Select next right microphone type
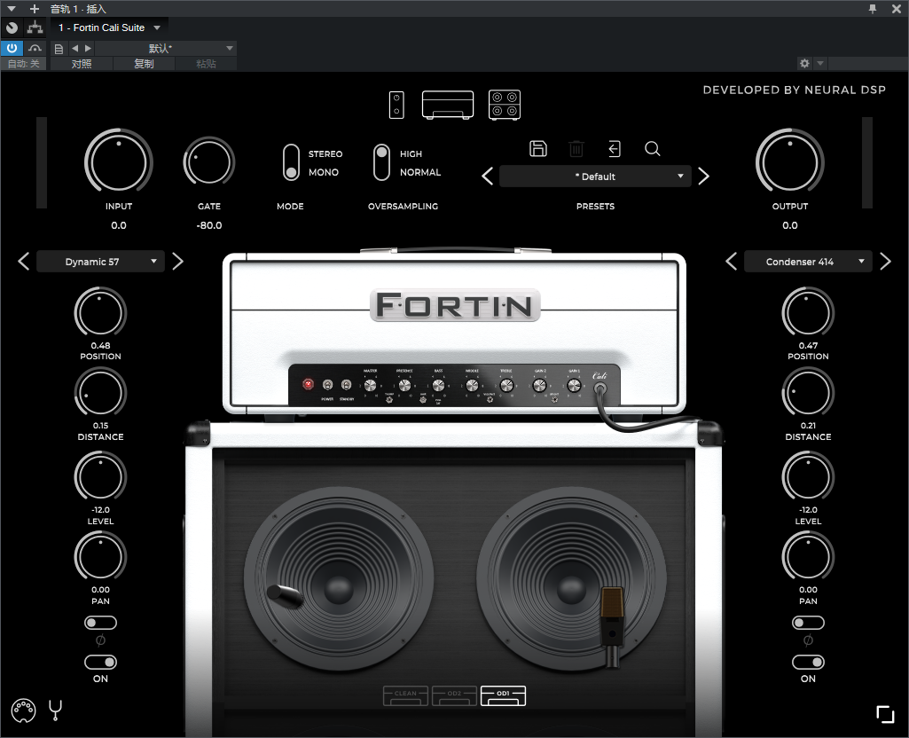The width and height of the screenshot is (909, 738). click(x=885, y=262)
